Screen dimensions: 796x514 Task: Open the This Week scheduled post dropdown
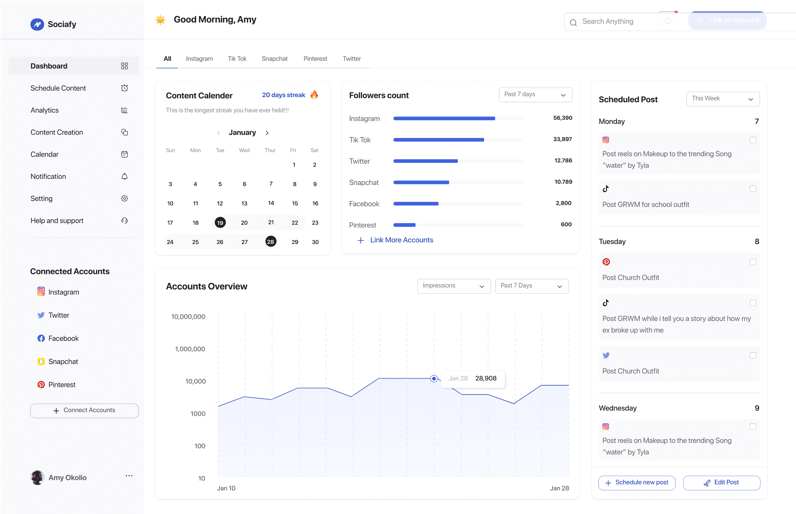[722, 99]
